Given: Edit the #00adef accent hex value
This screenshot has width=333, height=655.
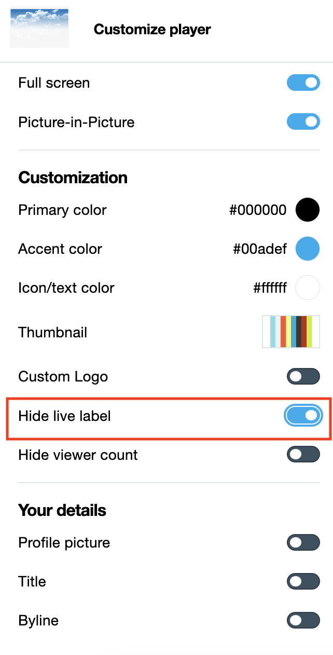Looking at the screenshot, I should click(259, 249).
